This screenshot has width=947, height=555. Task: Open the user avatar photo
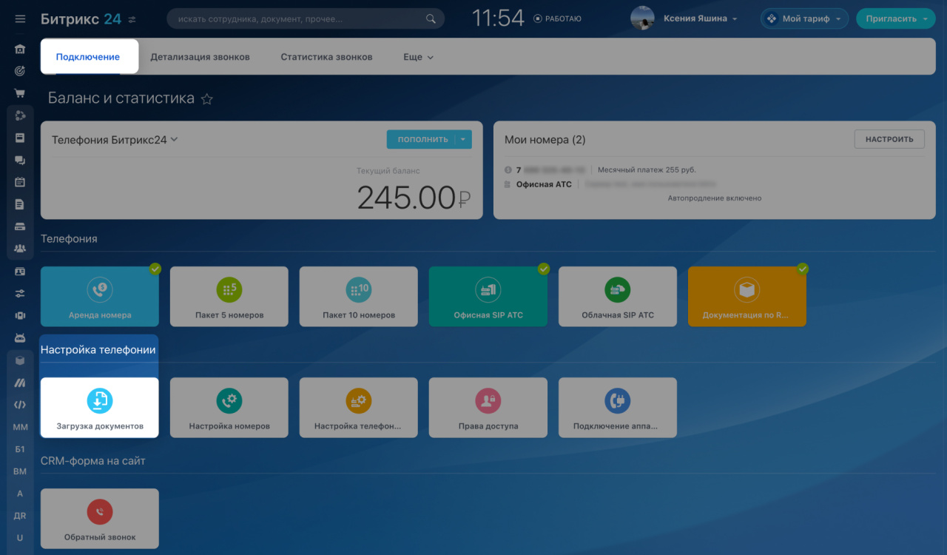(x=642, y=18)
